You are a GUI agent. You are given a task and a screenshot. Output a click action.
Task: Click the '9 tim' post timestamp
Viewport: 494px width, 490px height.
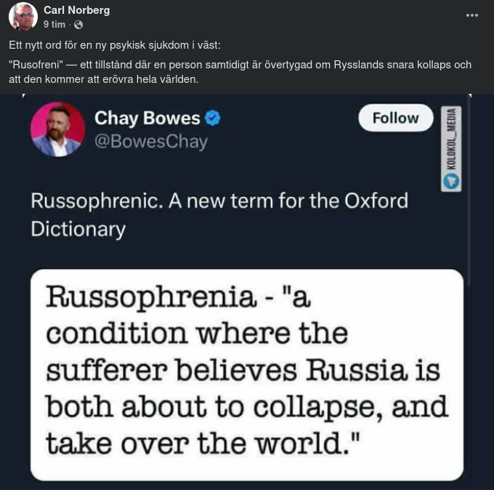coord(55,25)
